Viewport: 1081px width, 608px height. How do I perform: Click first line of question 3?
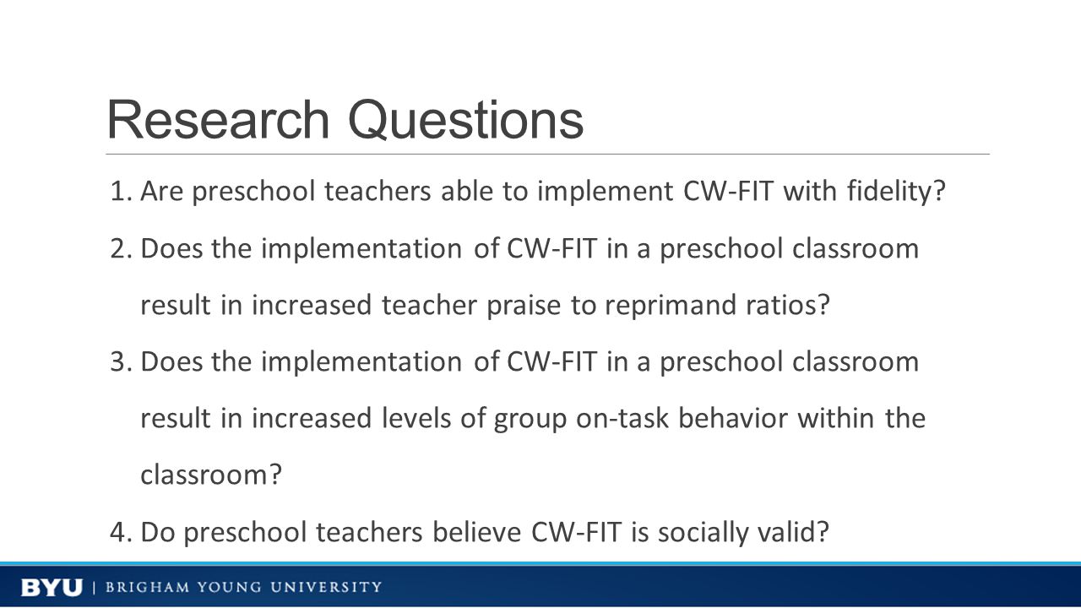[530, 361]
